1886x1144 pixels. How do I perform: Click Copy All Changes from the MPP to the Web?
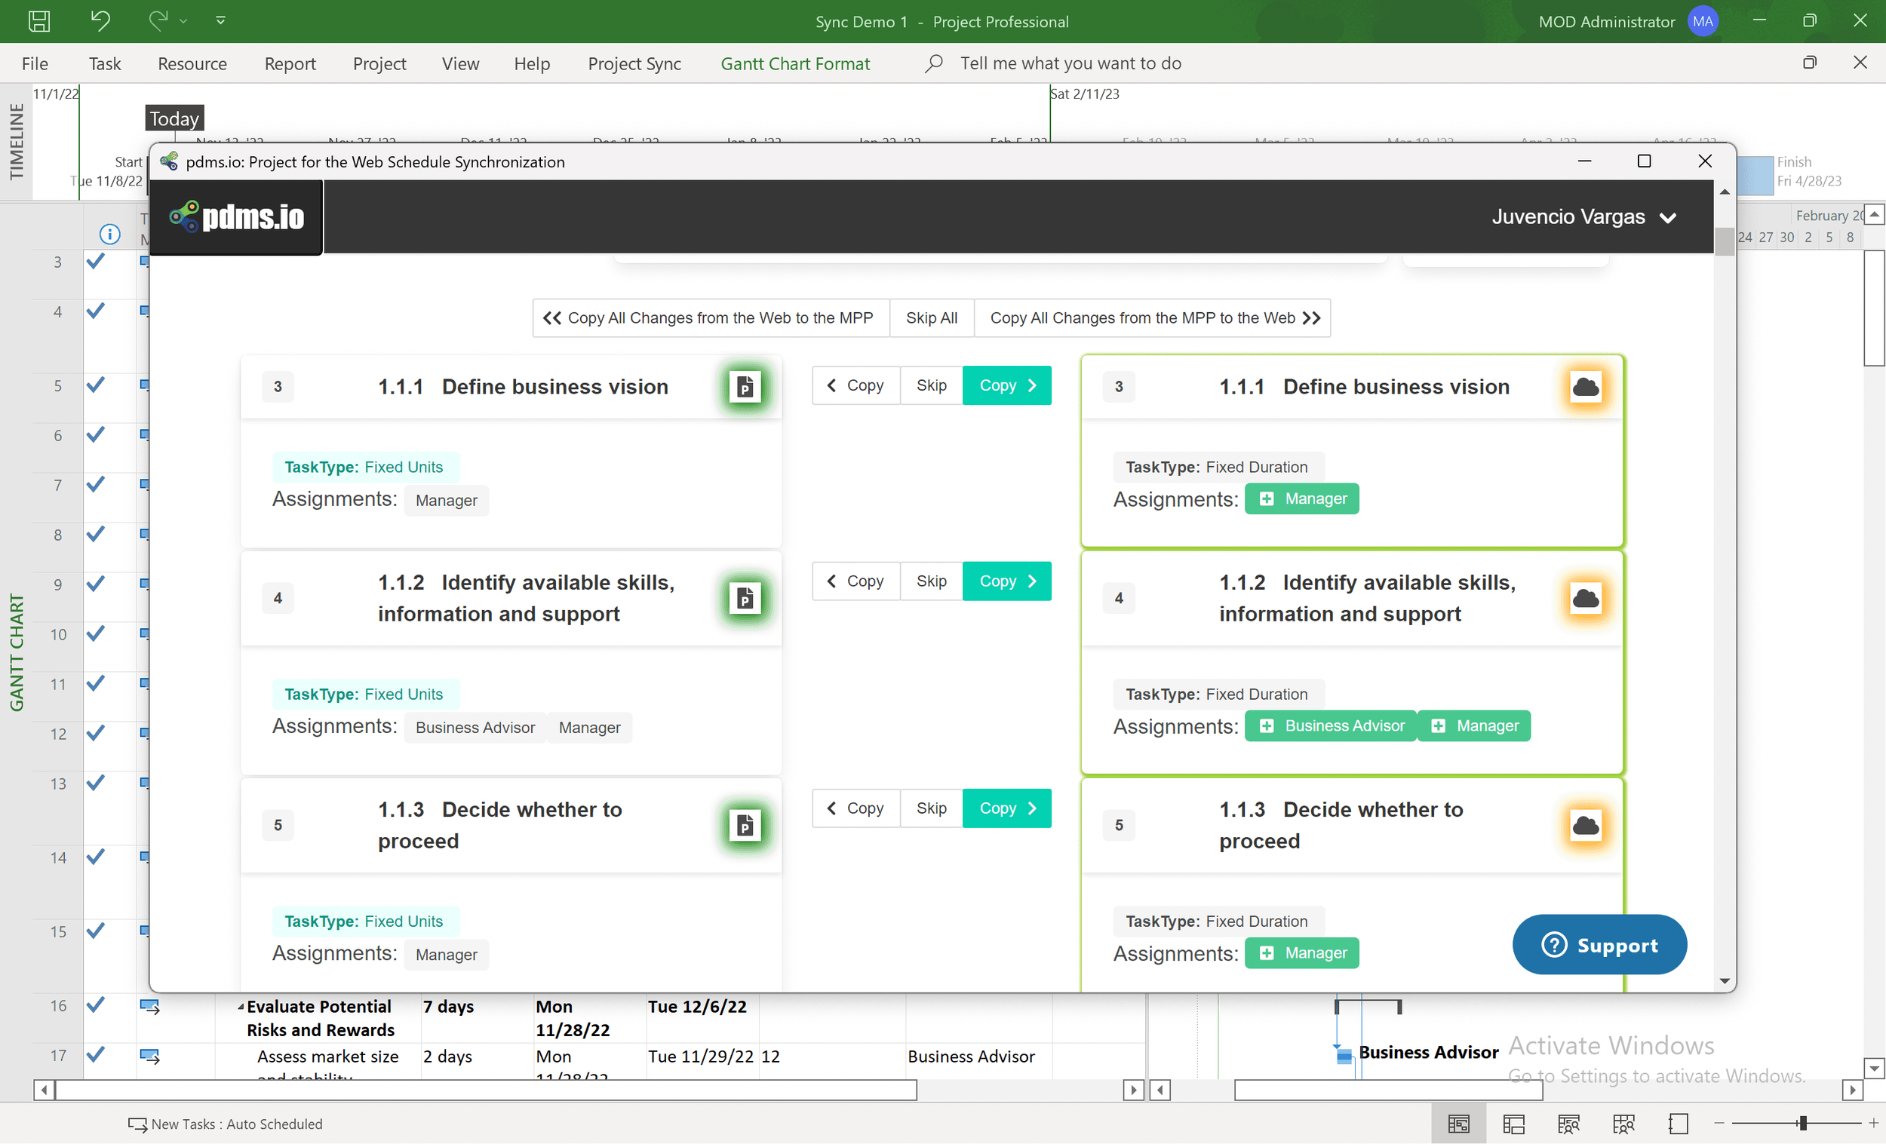click(1153, 317)
